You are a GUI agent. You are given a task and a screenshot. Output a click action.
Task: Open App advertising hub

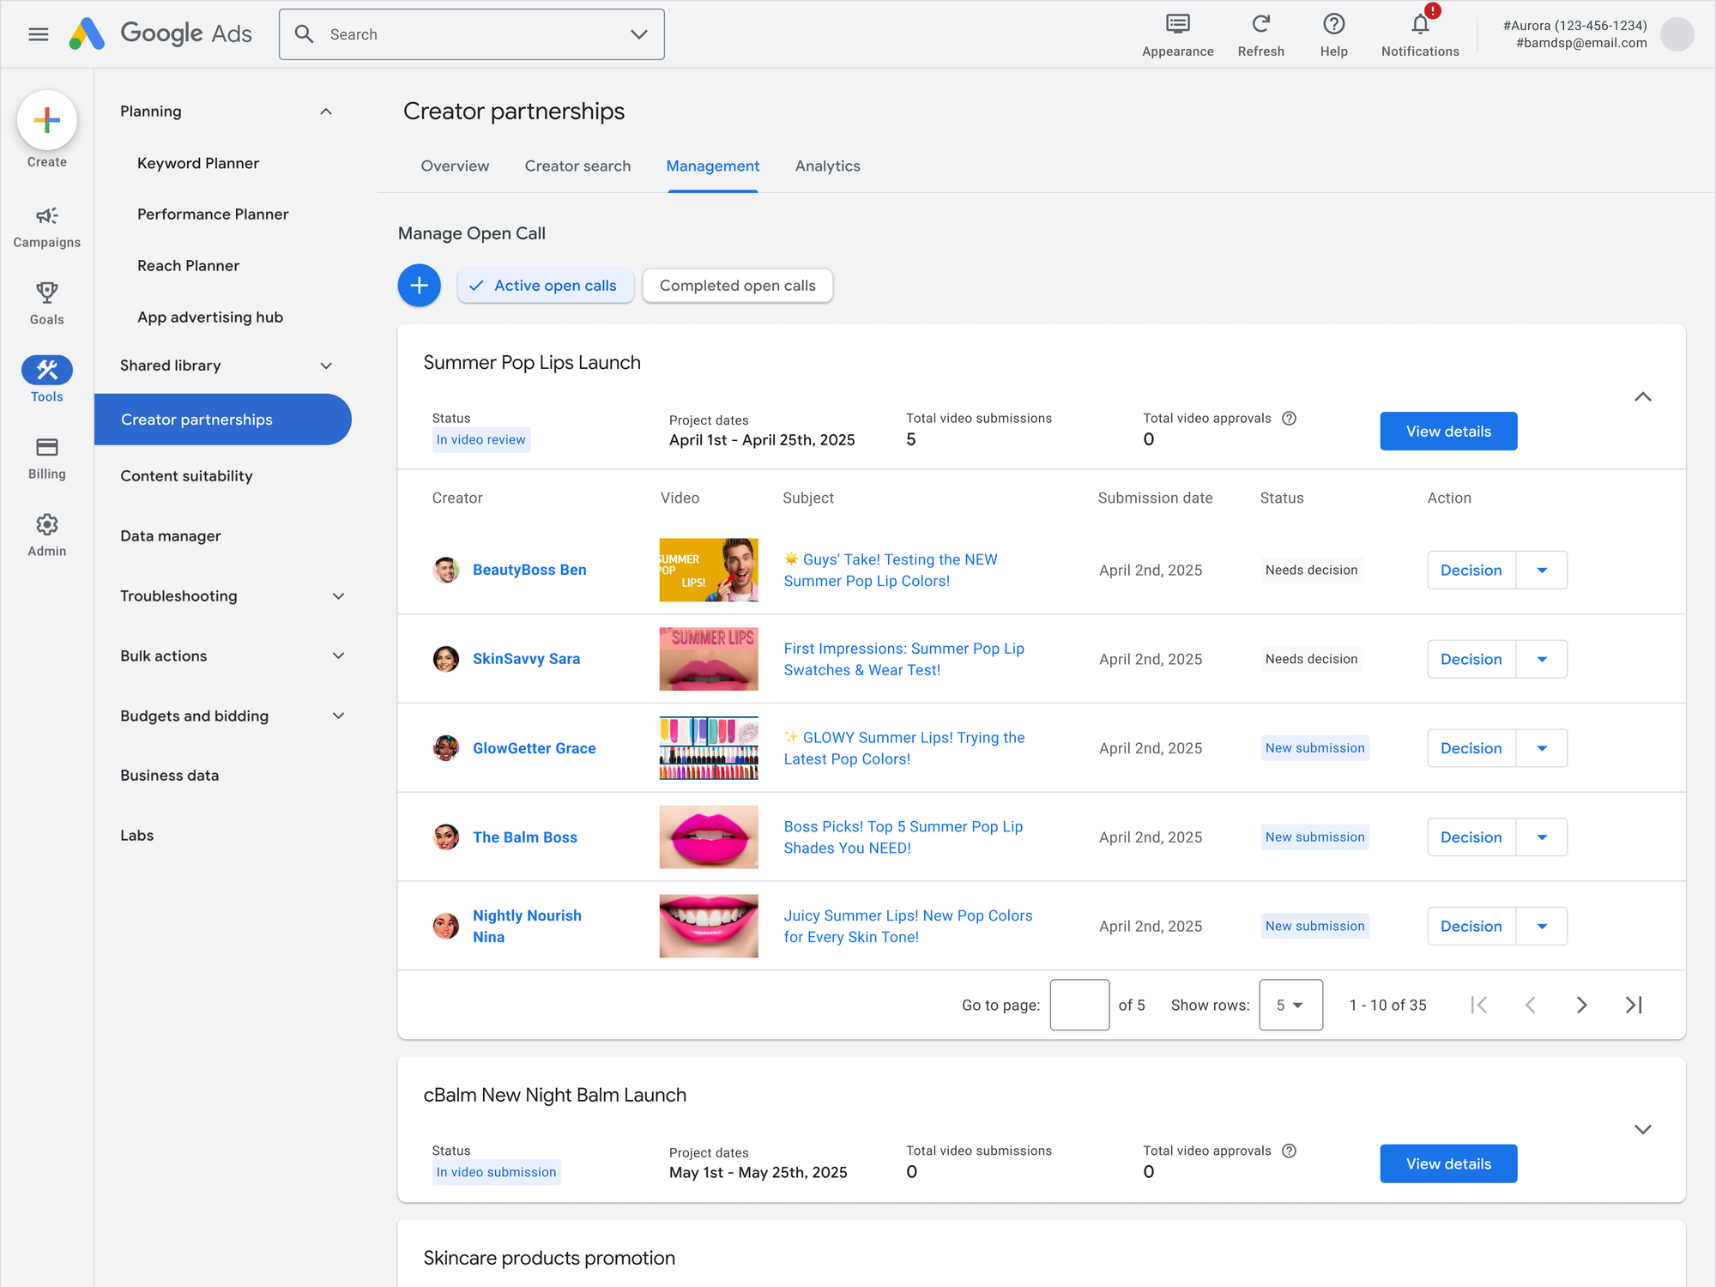click(210, 317)
